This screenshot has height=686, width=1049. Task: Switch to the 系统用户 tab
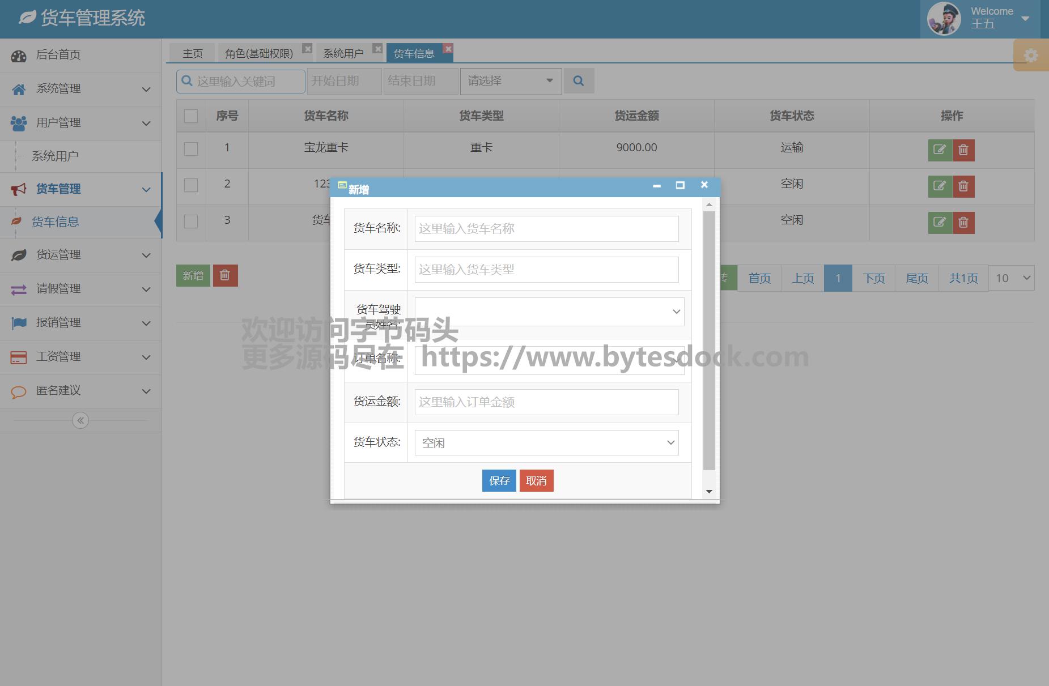[x=343, y=53]
